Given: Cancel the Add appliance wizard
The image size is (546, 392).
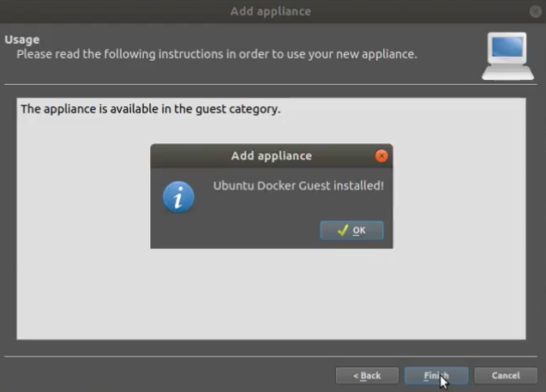Looking at the screenshot, I should pyautogui.click(x=506, y=376).
